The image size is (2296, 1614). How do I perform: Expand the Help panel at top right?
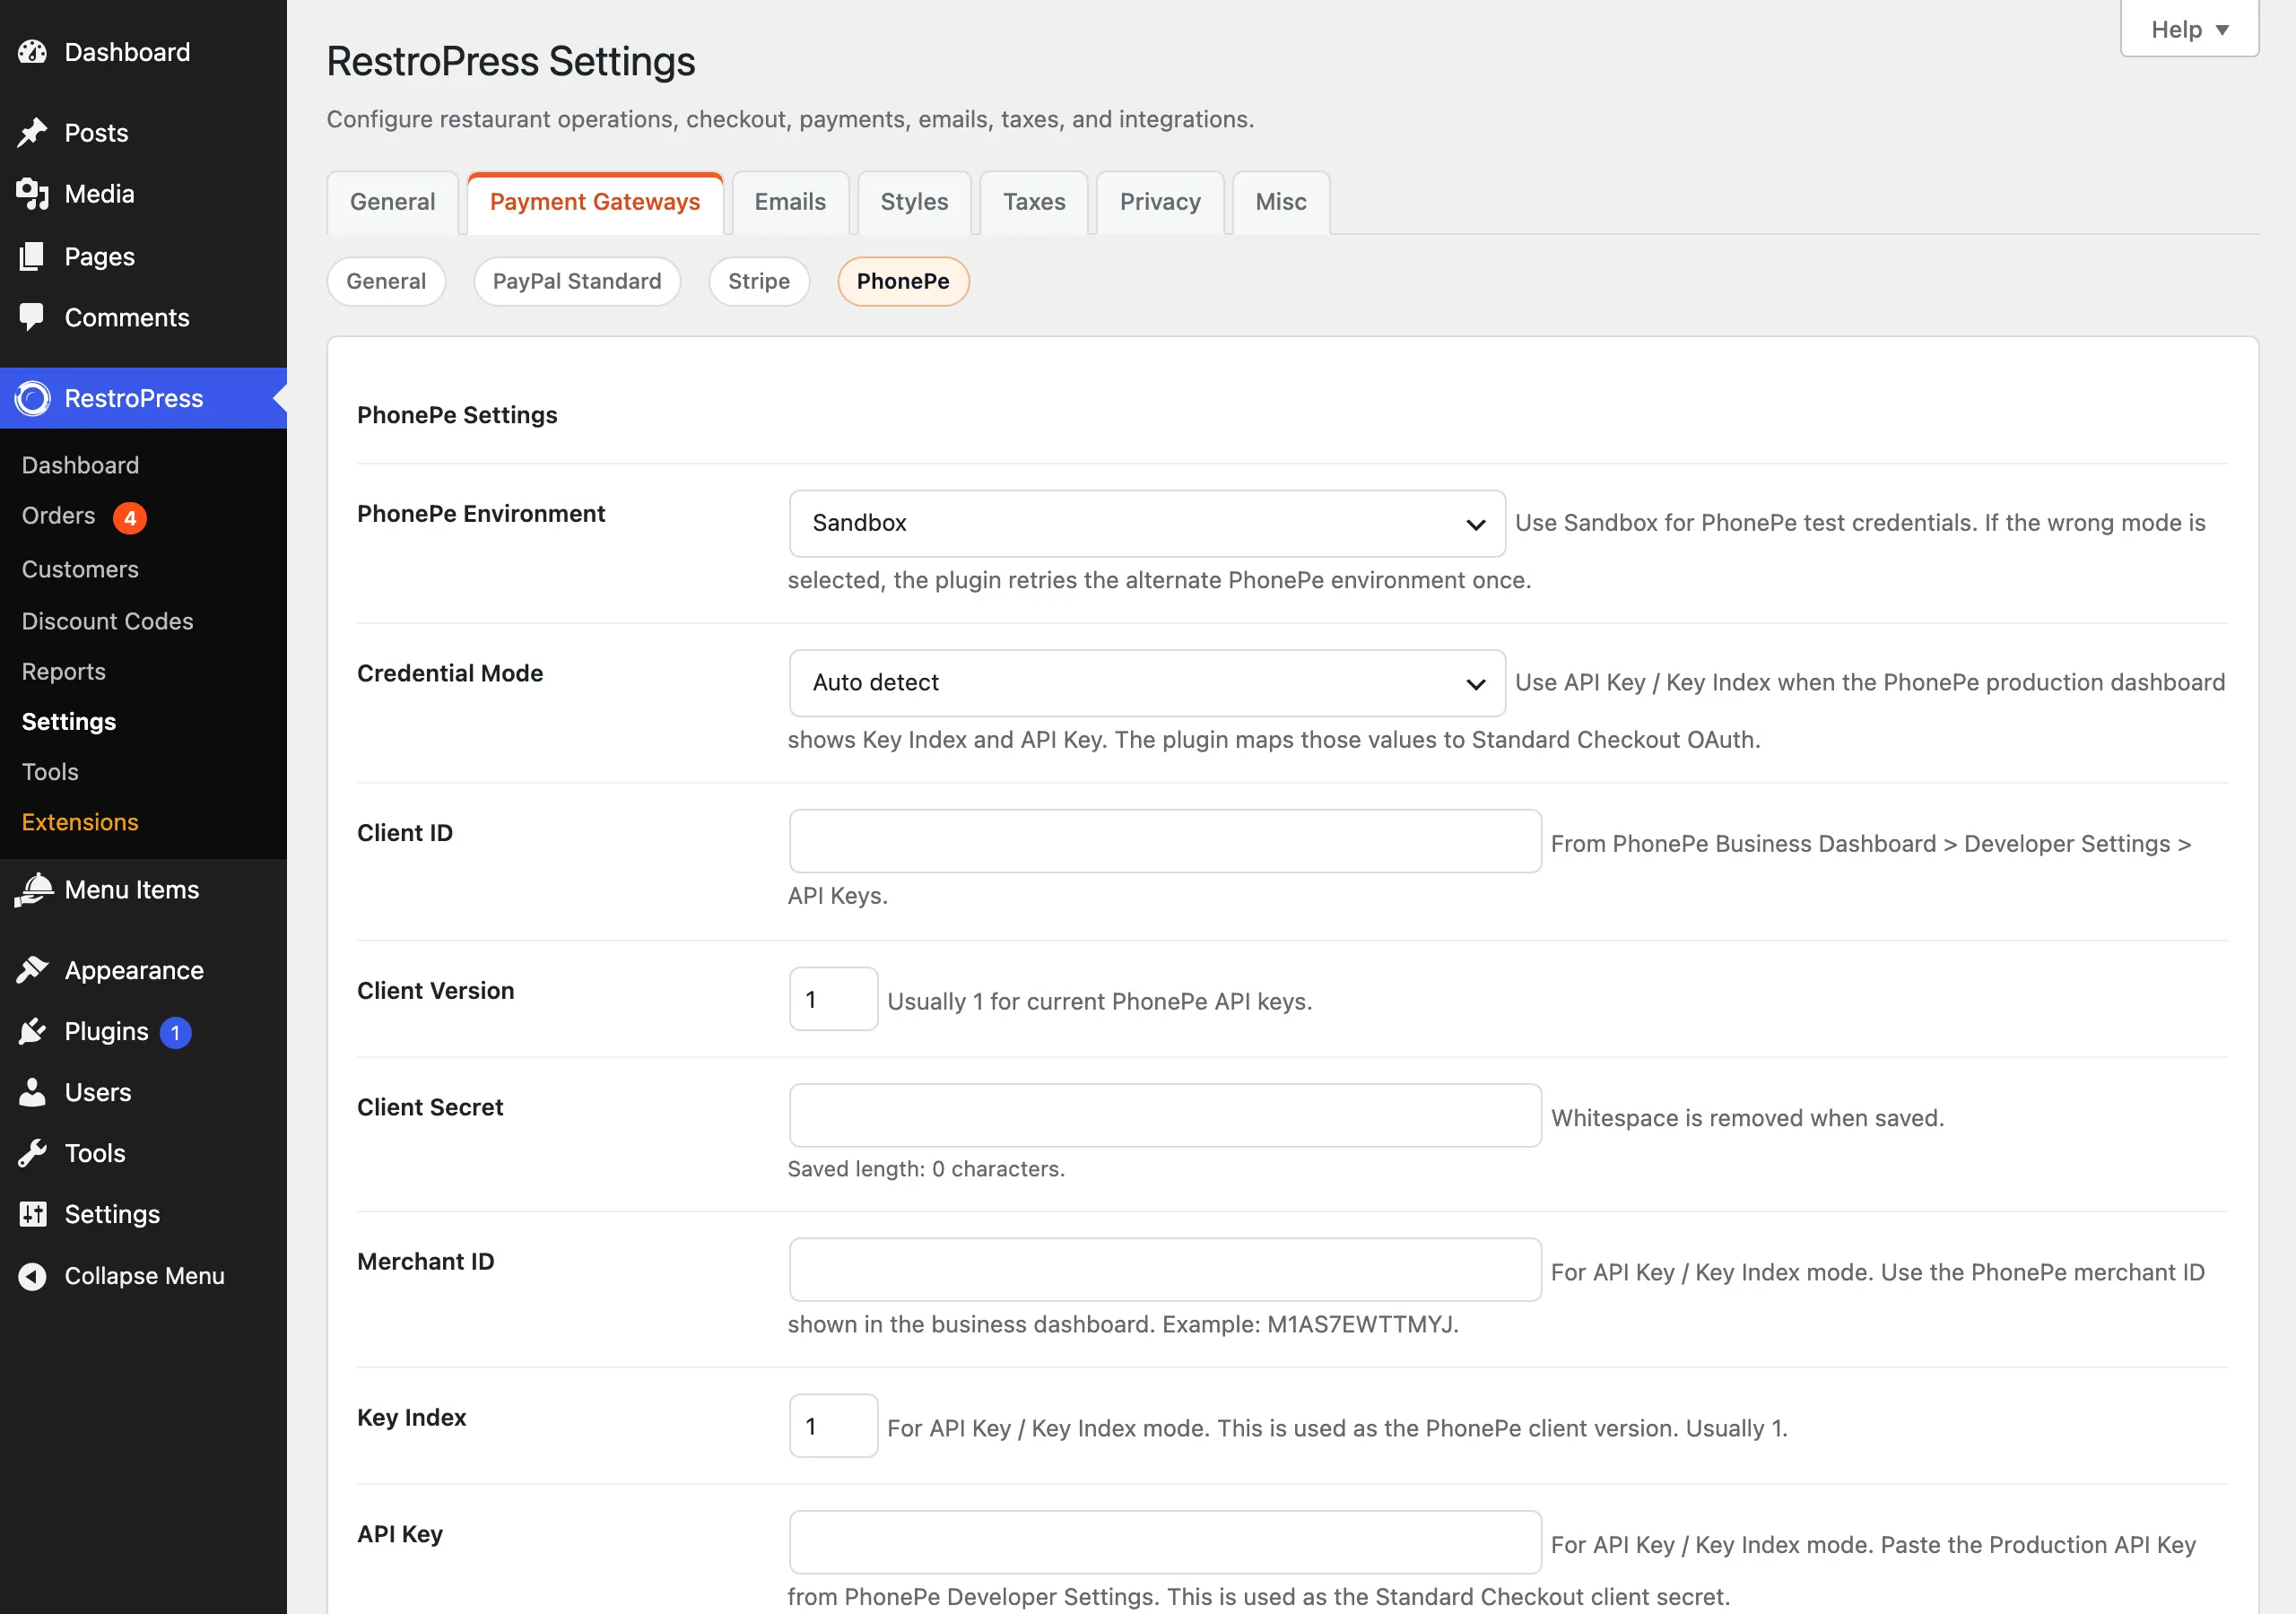pyautogui.click(x=2189, y=29)
